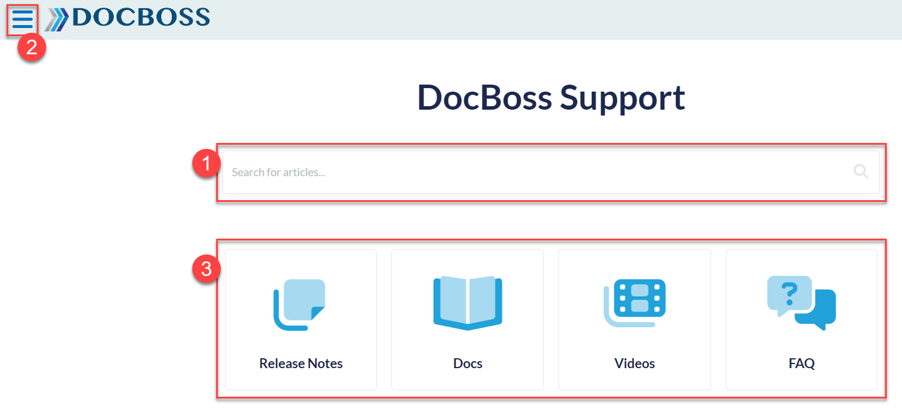Focus the Search for articles field
Screen dimensions: 902x409
click(x=551, y=172)
